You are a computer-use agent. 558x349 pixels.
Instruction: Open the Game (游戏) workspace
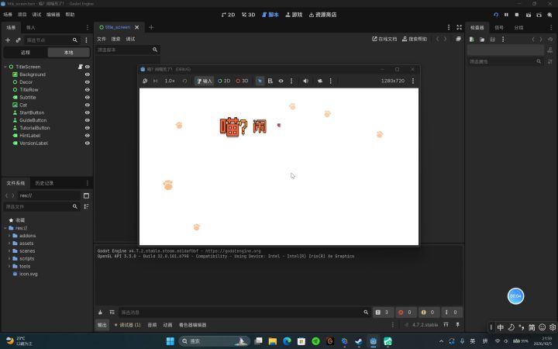(294, 15)
